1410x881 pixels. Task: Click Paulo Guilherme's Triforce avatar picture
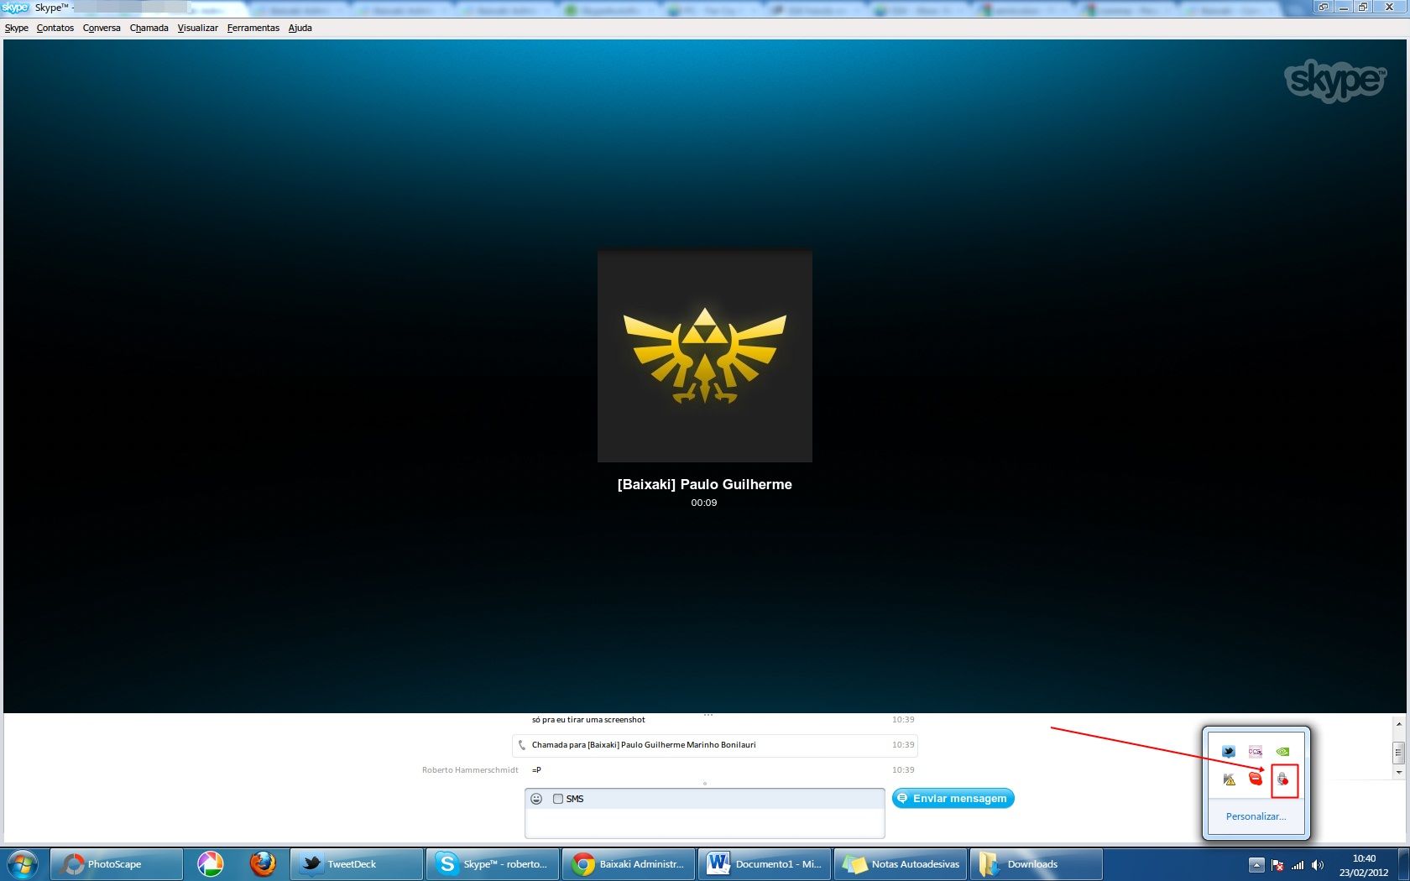(x=705, y=356)
